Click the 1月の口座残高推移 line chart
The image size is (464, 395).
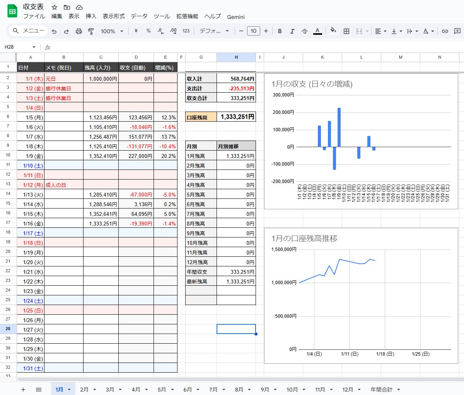(361, 295)
